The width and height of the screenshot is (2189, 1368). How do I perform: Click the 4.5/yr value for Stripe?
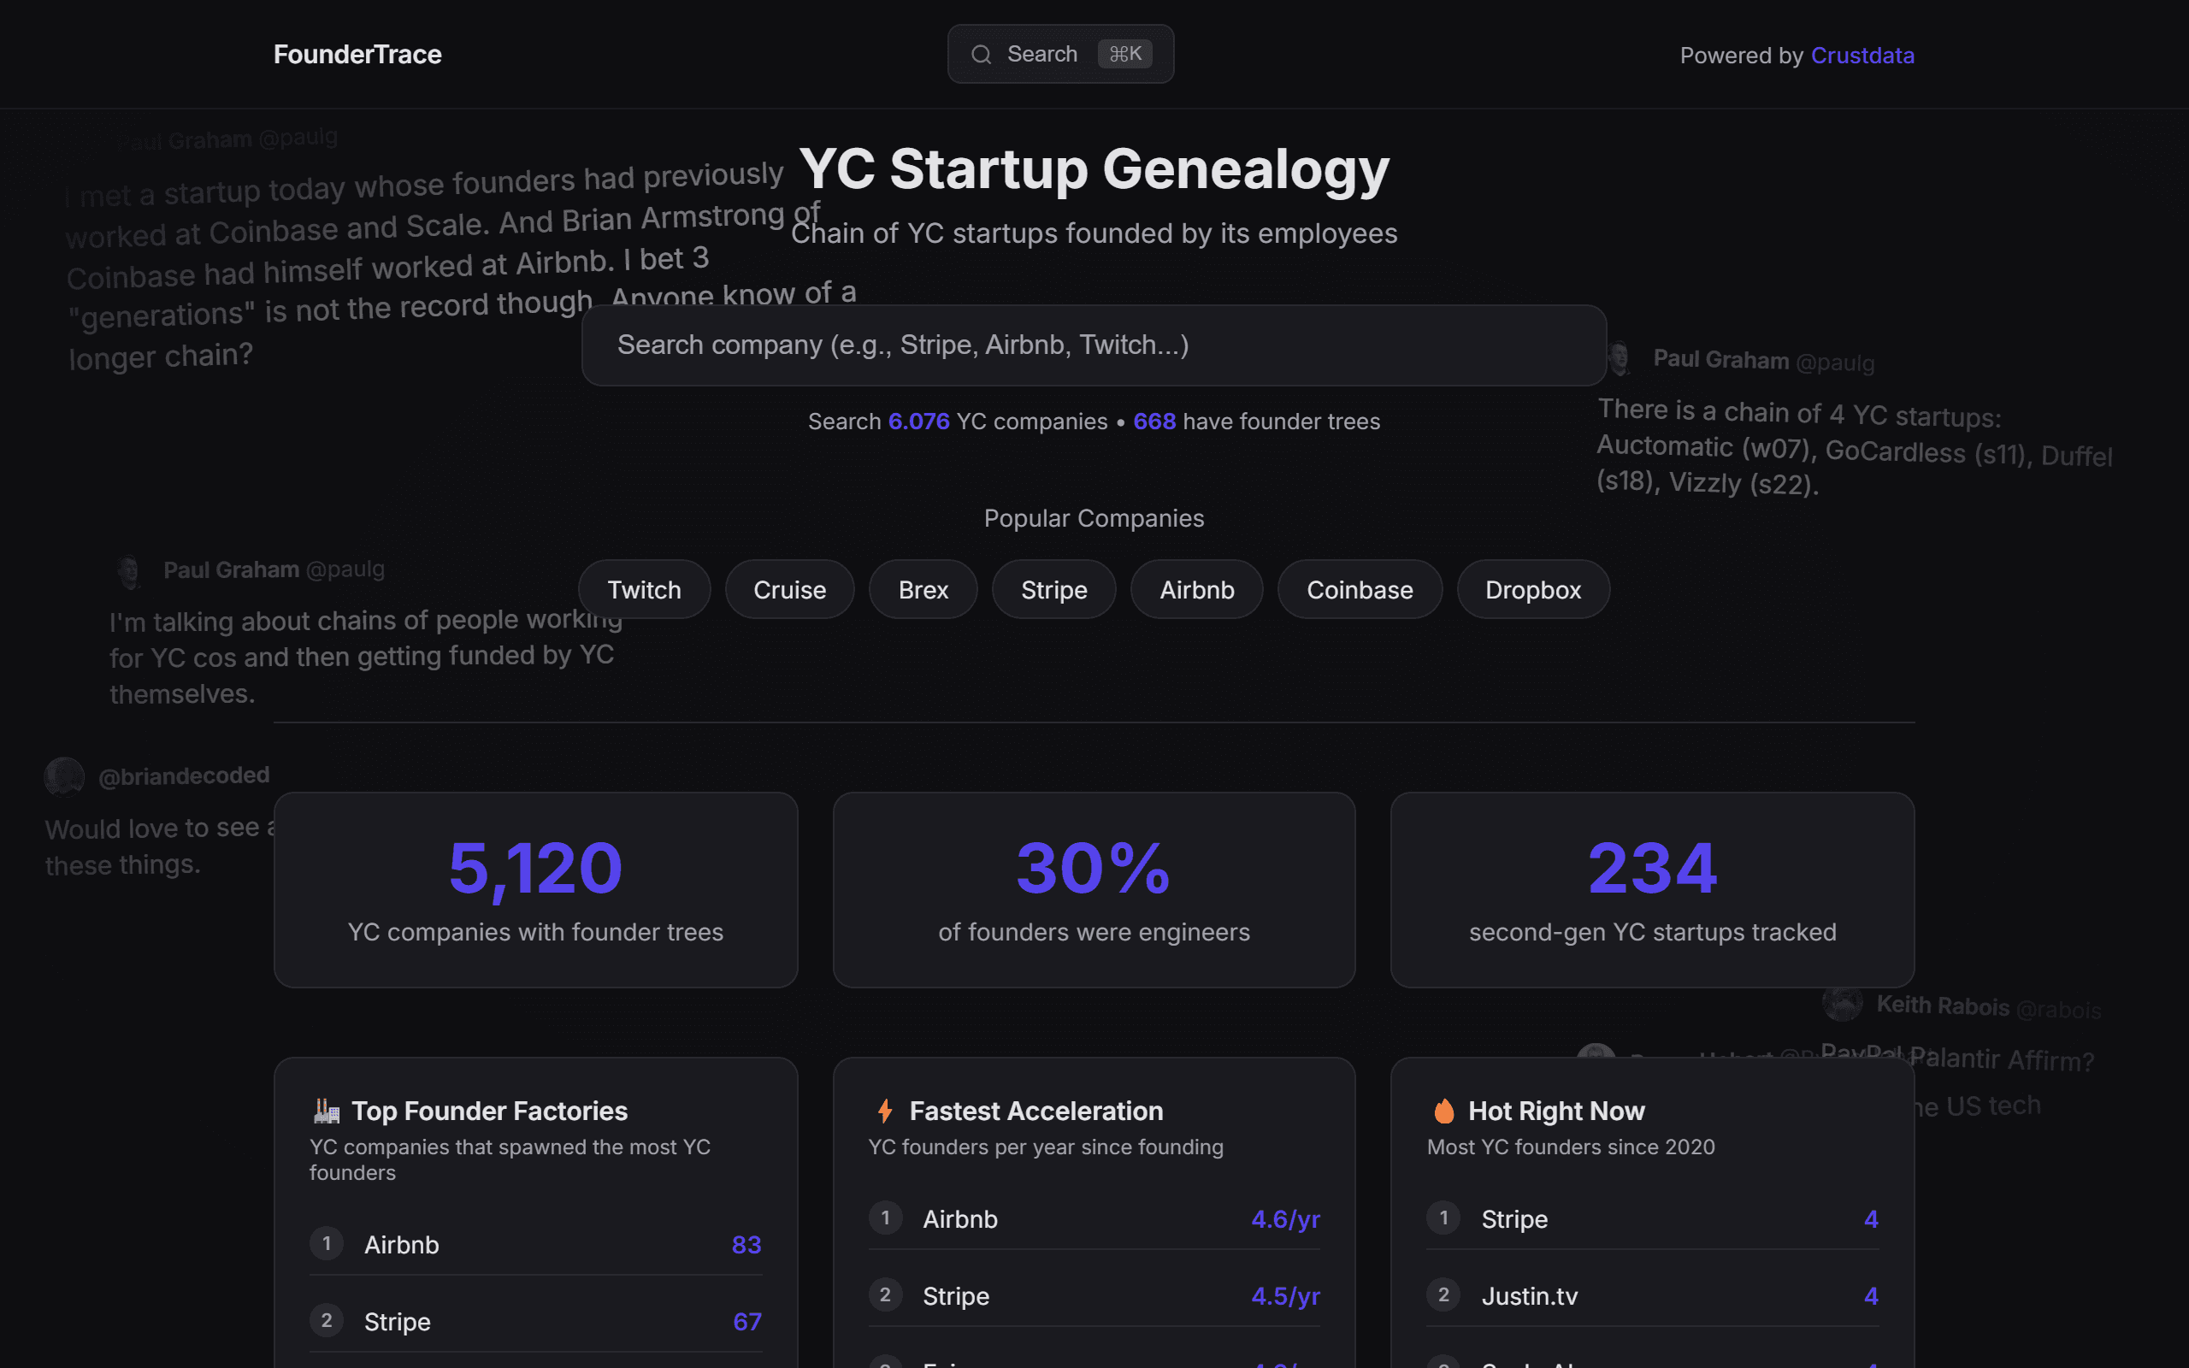click(x=1285, y=1295)
